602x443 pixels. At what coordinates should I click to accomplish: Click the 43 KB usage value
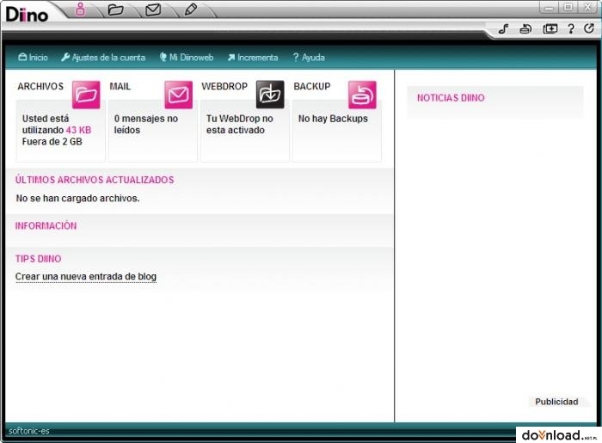tap(78, 130)
